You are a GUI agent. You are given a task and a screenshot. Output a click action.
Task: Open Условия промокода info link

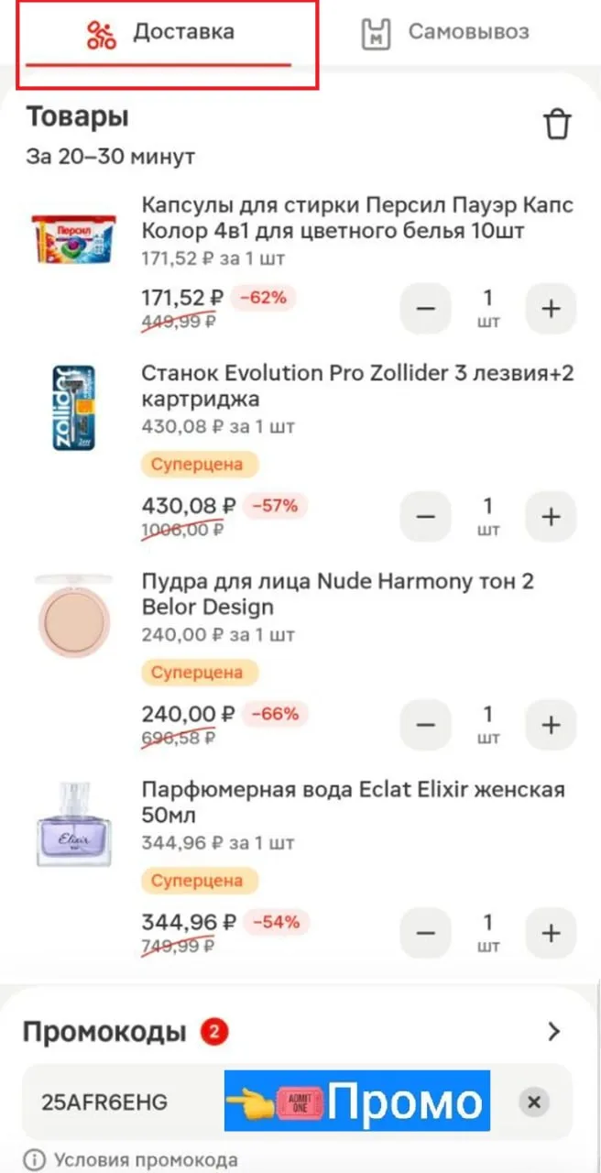pos(136,1159)
